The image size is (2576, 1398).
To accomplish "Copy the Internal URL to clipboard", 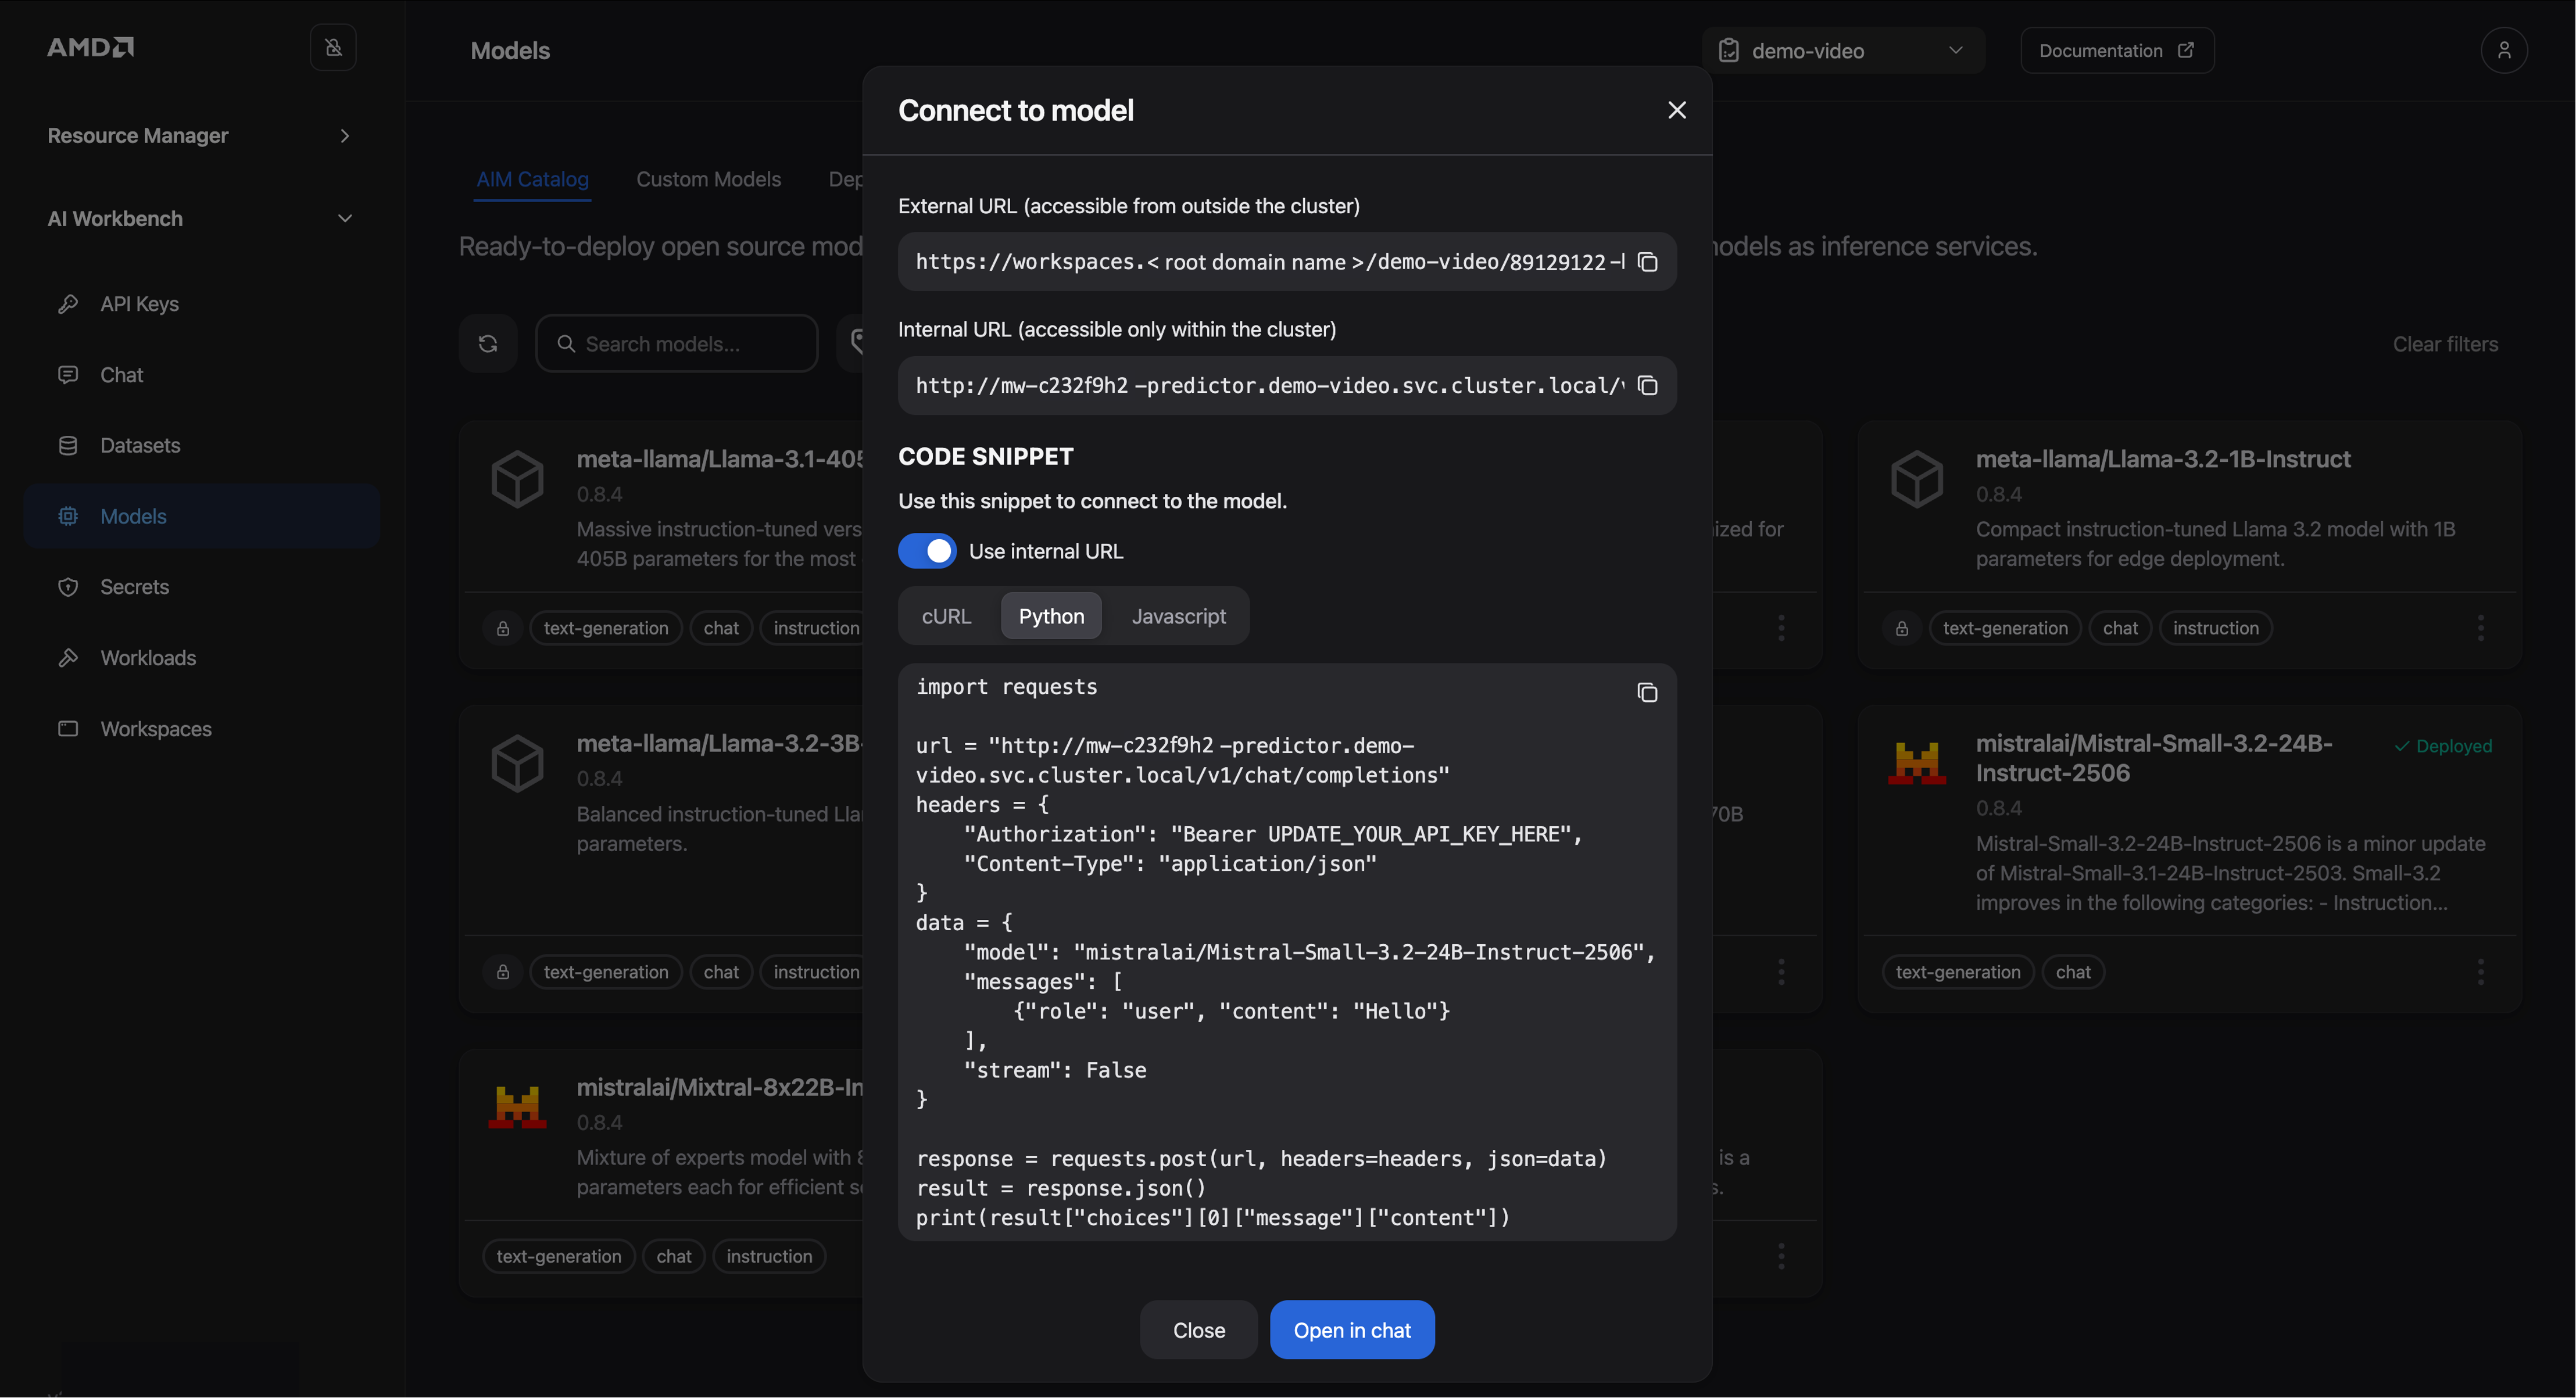I will tap(1647, 386).
